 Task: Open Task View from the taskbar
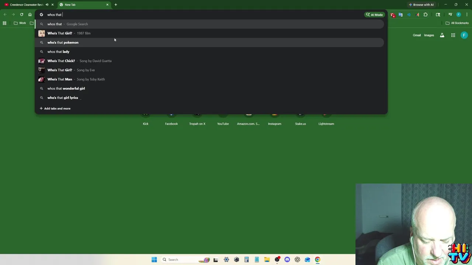point(216,259)
